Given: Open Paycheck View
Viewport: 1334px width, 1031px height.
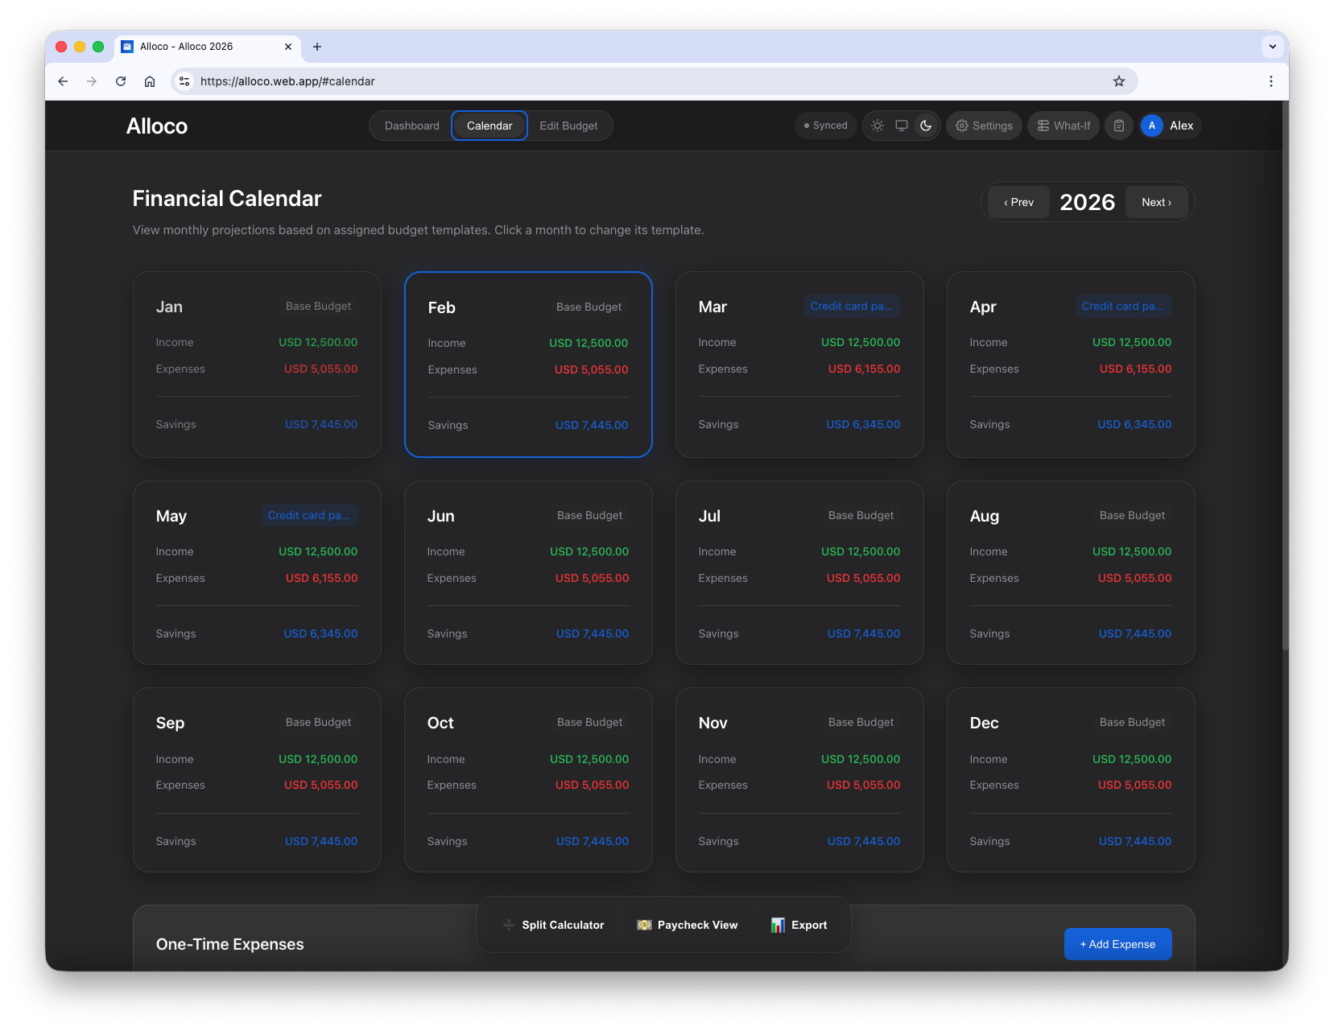Looking at the screenshot, I should [686, 925].
